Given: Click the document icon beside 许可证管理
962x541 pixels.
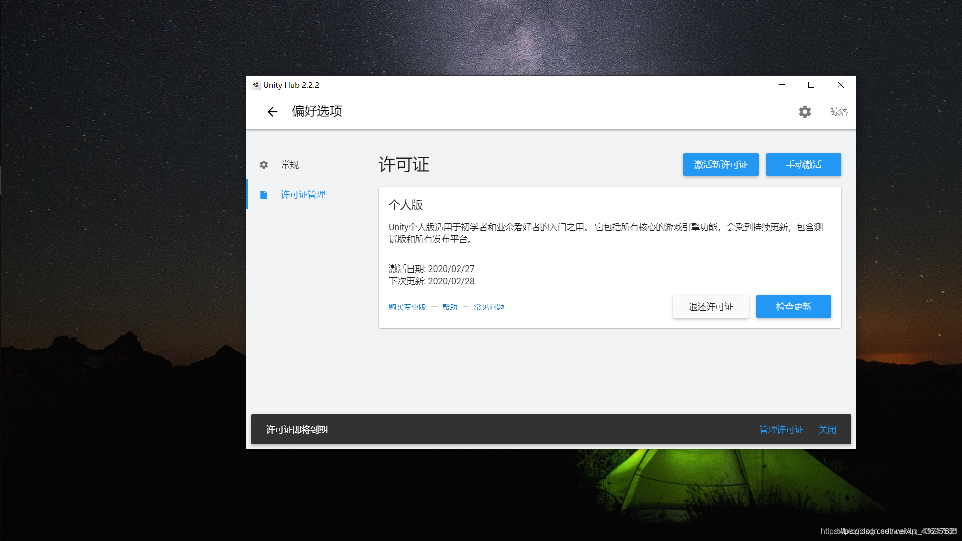Looking at the screenshot, I should click(264, 195).
